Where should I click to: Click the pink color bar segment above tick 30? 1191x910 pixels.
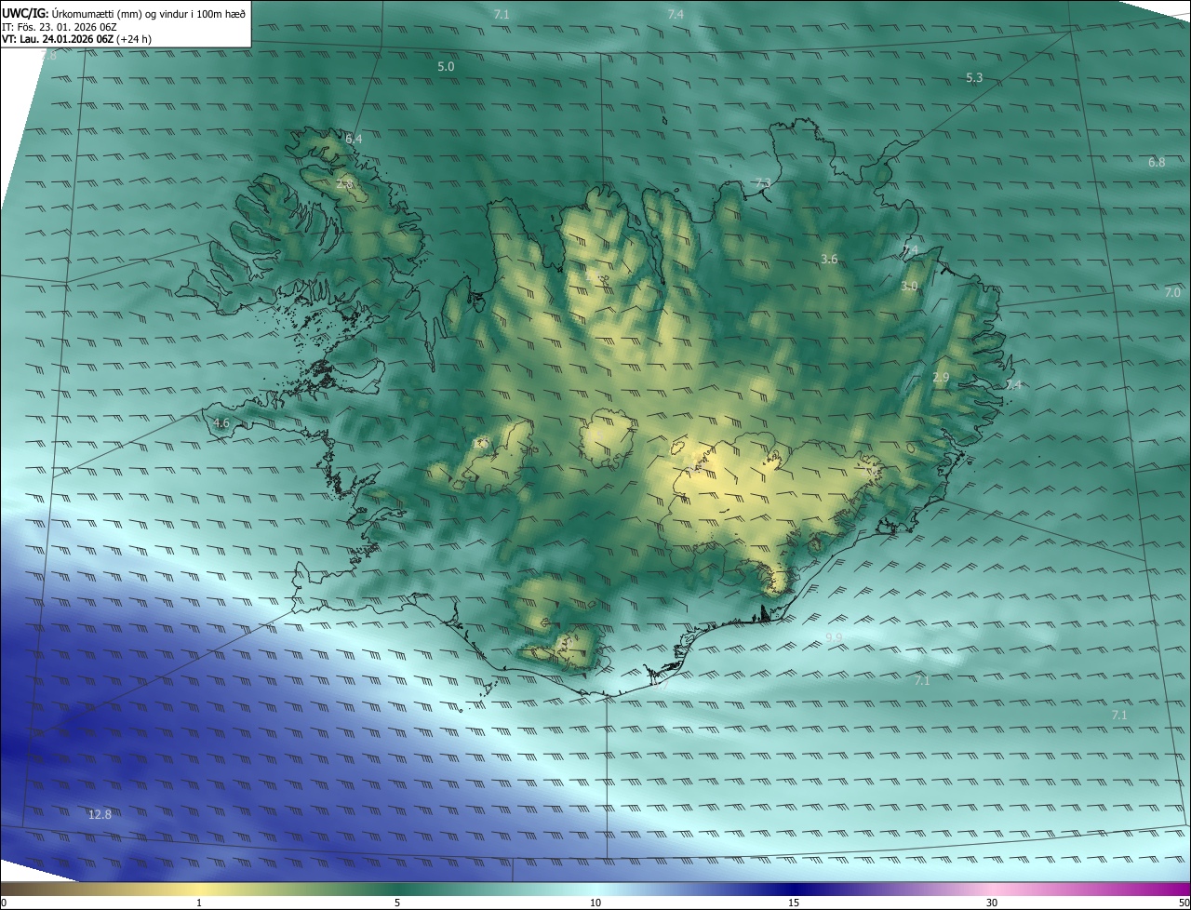pyautogui.click(x=992, y=889)
